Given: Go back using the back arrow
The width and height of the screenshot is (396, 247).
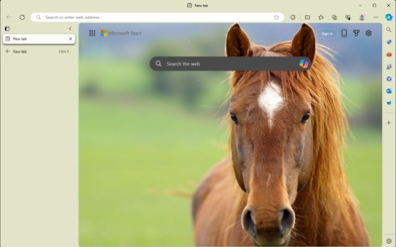Looking at the screenshot, I should pyautogui.click(x=9, y=17).
